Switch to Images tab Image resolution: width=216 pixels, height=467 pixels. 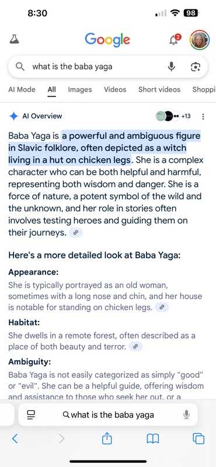[x=80, y=89]
